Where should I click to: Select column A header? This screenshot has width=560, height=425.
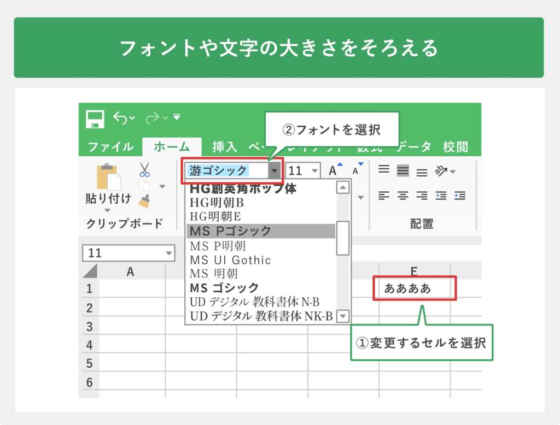(x=130, y=272)
